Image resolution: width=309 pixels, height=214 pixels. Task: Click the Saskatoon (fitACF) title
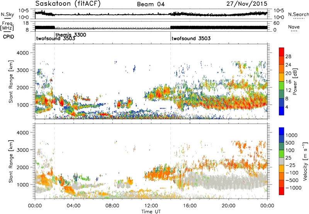[68, 3]
